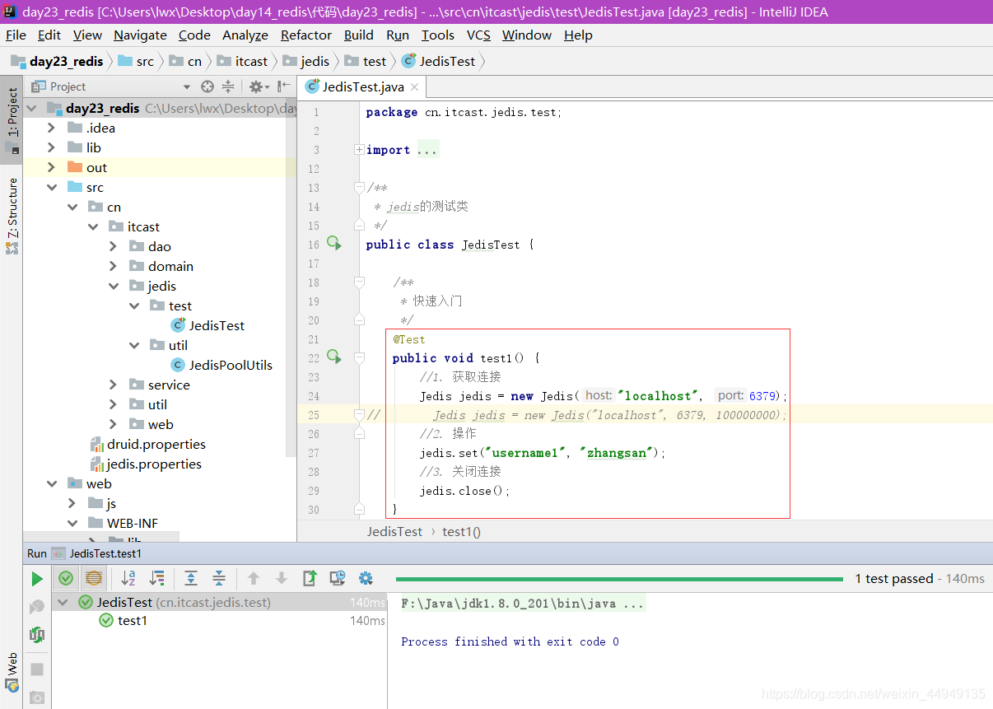Expand the code fold on the import statement

point(358,149)
